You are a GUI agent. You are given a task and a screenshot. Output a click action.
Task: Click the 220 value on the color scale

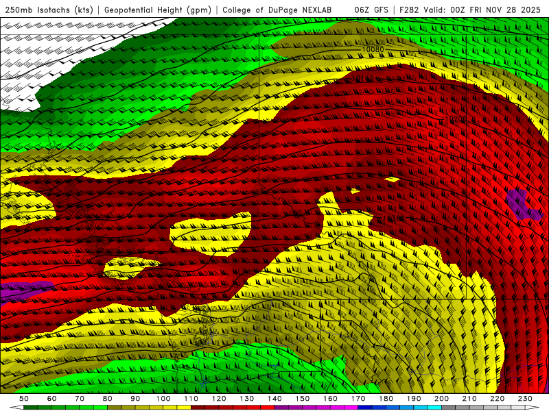click(497, 399)
